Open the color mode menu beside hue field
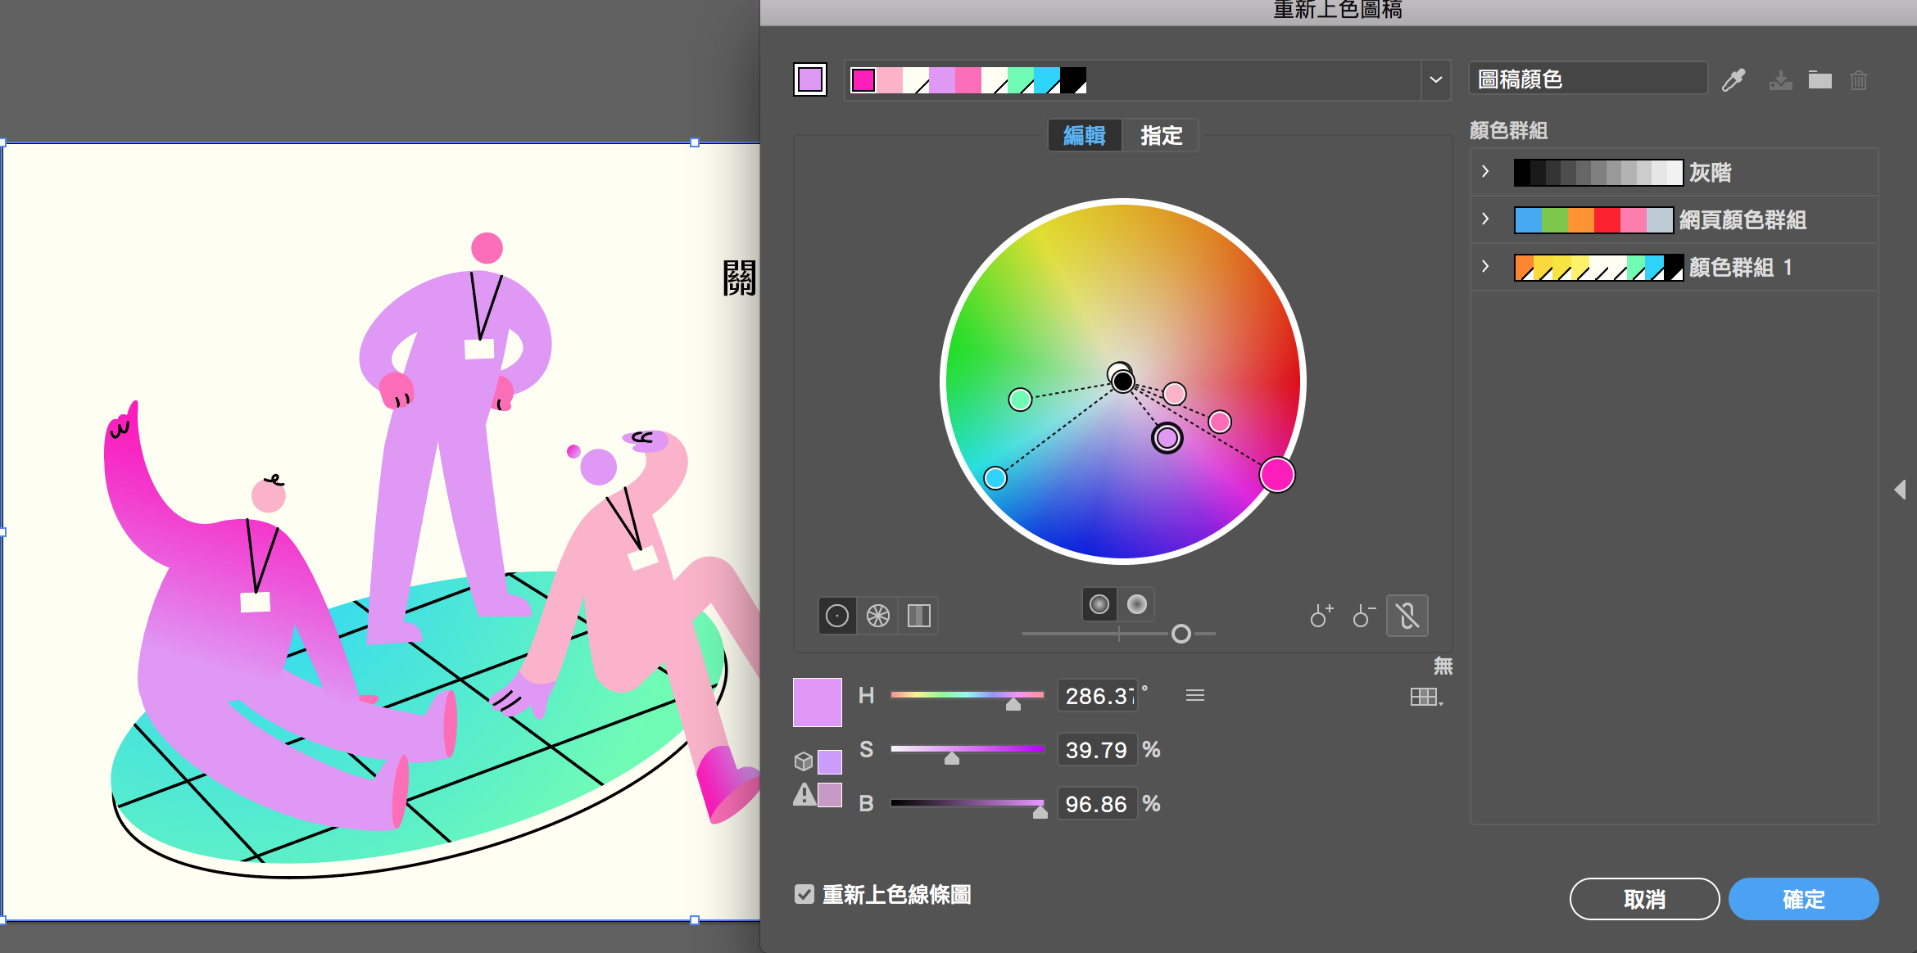 1195,695
